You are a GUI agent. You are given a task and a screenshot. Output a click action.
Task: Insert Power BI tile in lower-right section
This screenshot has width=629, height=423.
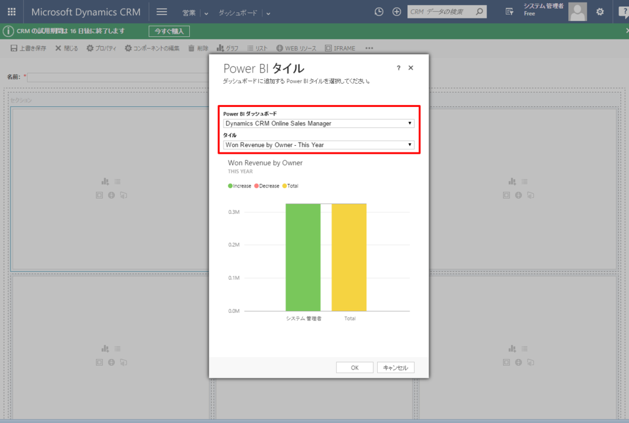[531, 362]
